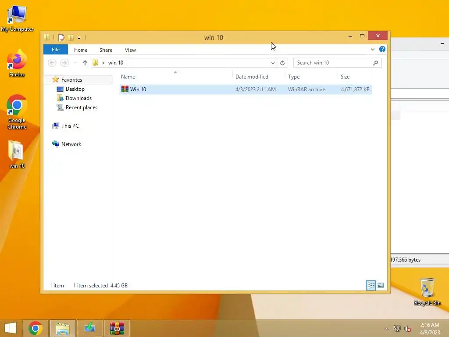Click the Properties quick access icon
Screen dimensions: 449x337
coord(61,38)
